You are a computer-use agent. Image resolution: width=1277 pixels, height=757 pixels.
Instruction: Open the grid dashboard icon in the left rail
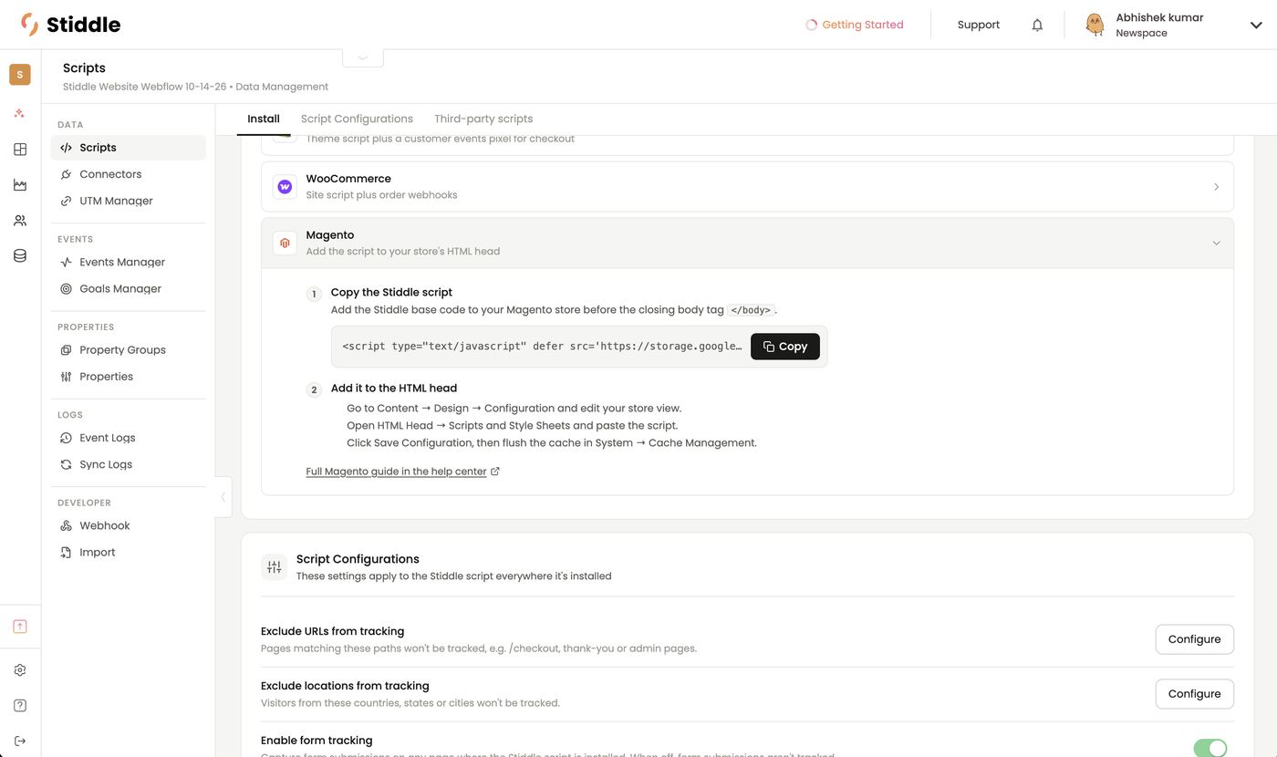[20, 150]
